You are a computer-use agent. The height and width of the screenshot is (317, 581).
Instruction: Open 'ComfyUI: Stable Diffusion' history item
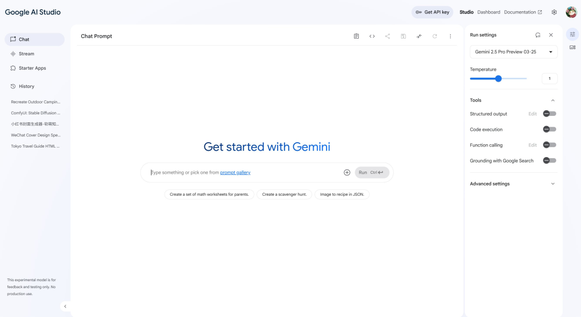click(x=36, y=113)
